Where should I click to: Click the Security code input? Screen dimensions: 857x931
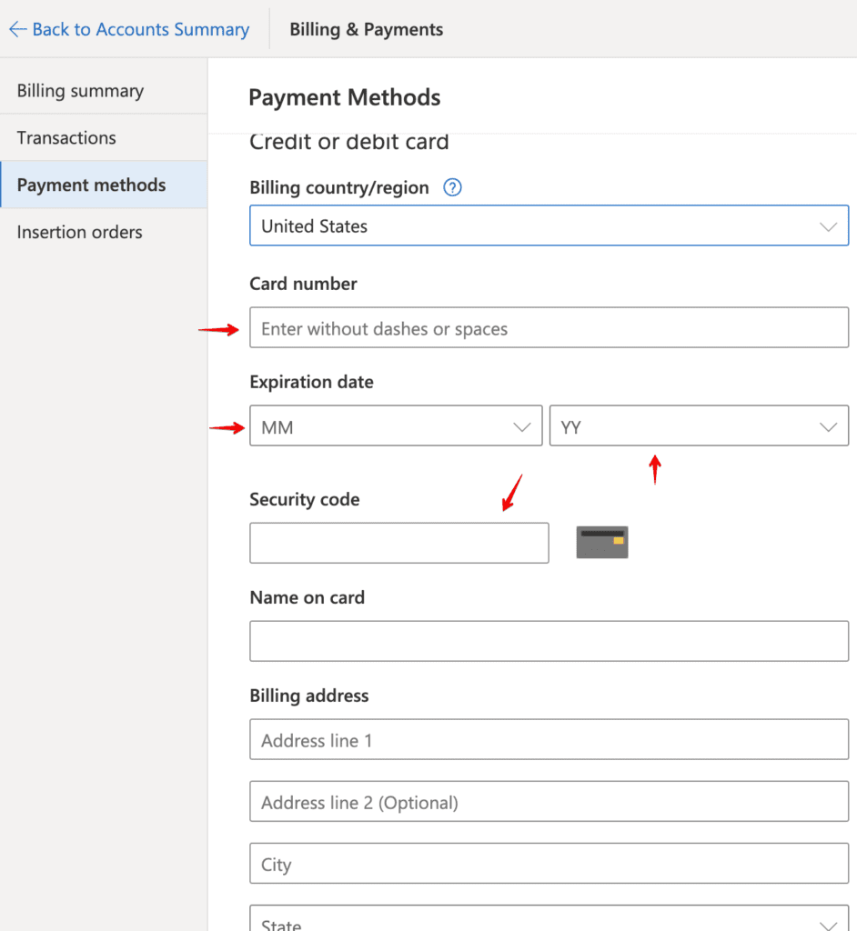(x=398, y=543)
